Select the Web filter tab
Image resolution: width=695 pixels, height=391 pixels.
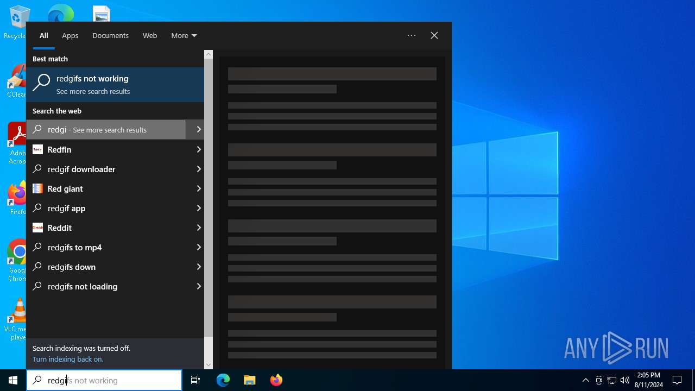(x=150, y=35)
